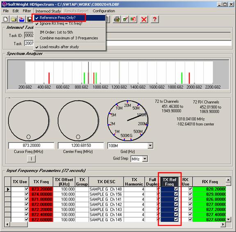Toggle TX Ref Freq for Ch 156 row
This screenshot has width=236, height=232.
176,194
